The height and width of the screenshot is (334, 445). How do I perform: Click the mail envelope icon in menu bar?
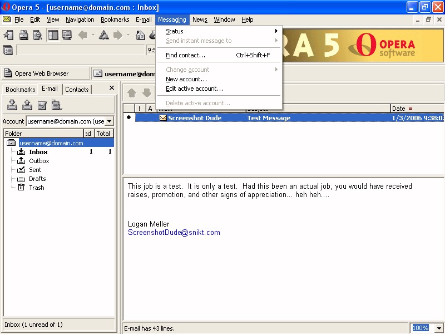7,19
